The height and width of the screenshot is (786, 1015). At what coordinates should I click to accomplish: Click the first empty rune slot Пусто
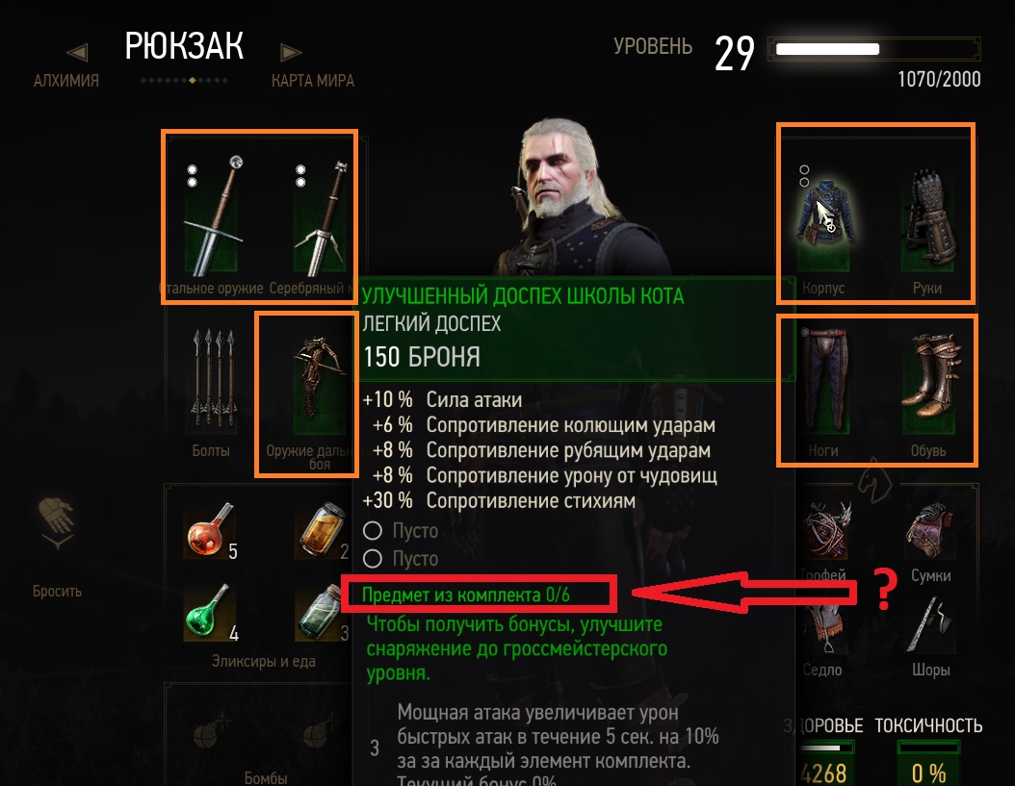pos(402,531)
